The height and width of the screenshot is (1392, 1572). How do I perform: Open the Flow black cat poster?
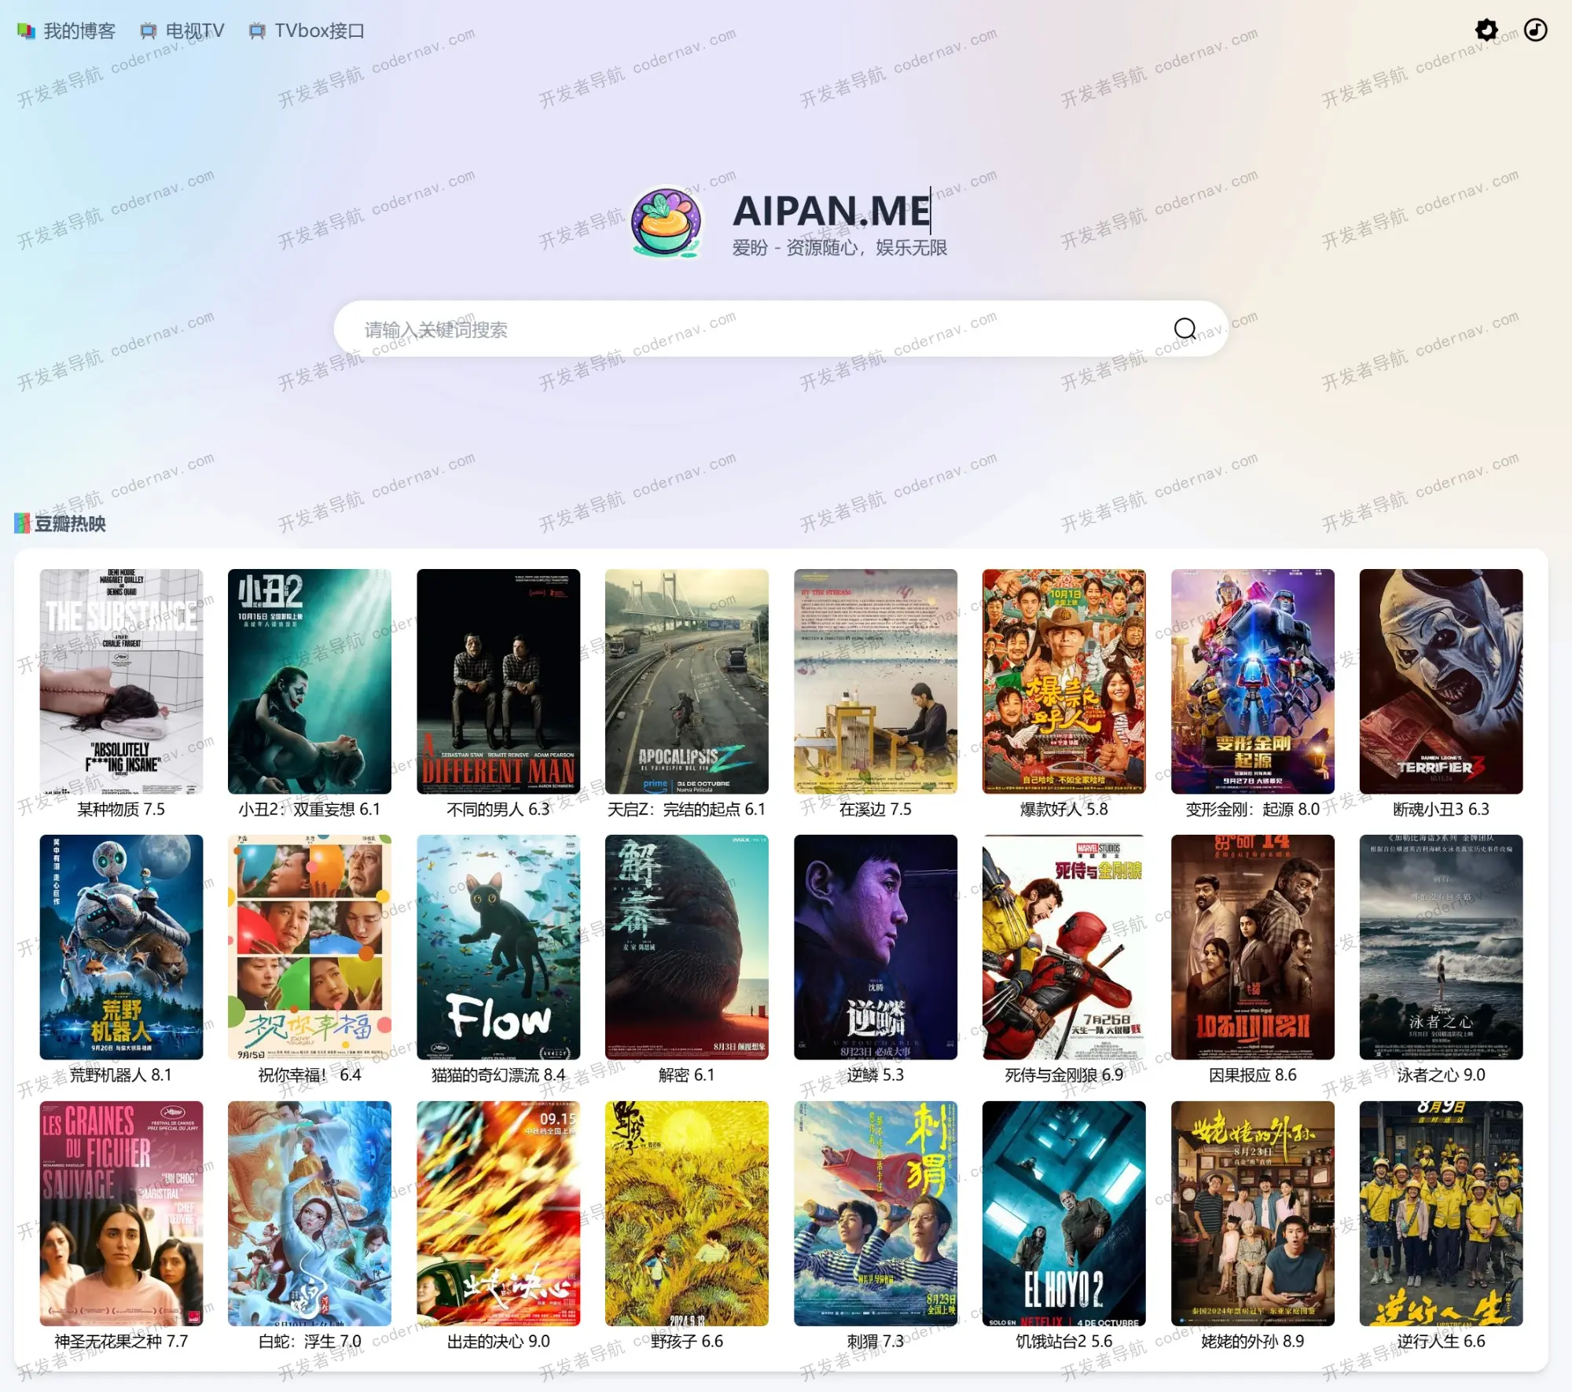click(x=498, y=946)
